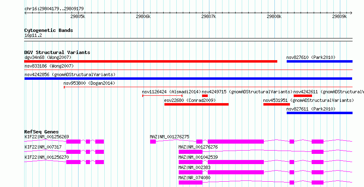Click the leftmost exon of KIF22|NM_007317

coord(73,152)
